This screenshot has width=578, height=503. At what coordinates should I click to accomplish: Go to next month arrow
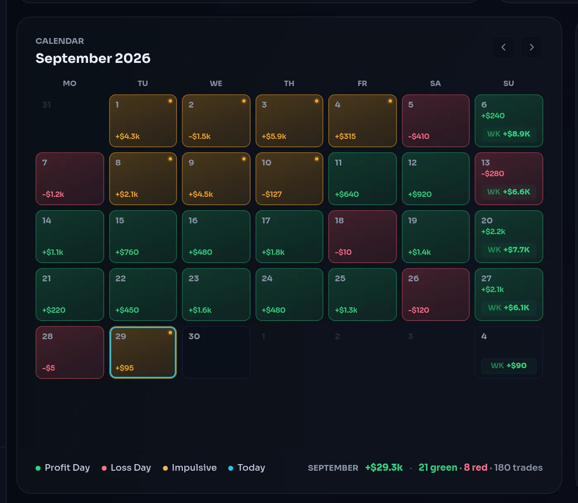point(532,47)
